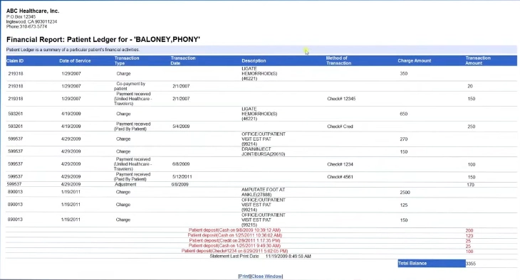Click the Adjustment transaction type cell
The height and width of the screenshot is (280, 520).
(125, 184)
